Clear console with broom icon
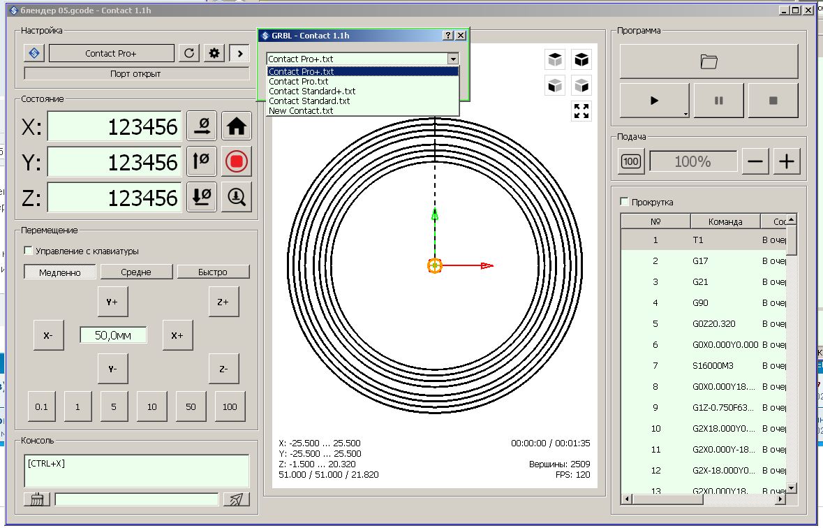The image size is (823, 528). [x=37, y=499]
